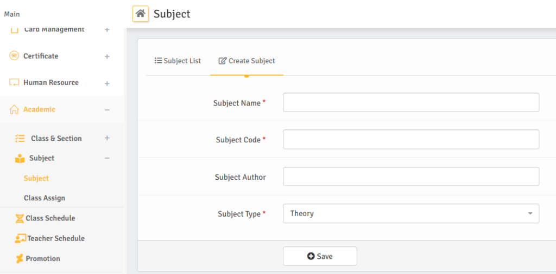The width and height of the screenshot is (556, 274).
Task: Click into the Subject Code field
Action: (410, 139)
